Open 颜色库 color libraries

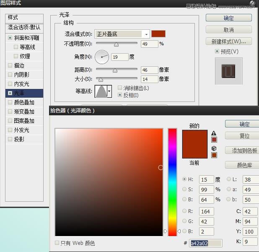point(242,165)
